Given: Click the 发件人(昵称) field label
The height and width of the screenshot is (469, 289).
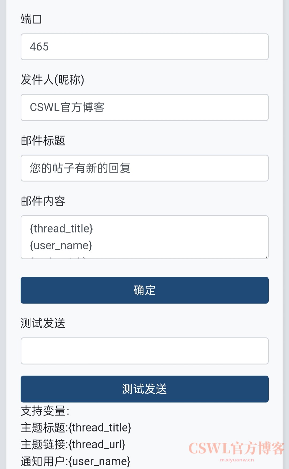Looking at the screenshot, I should [52, 80].
